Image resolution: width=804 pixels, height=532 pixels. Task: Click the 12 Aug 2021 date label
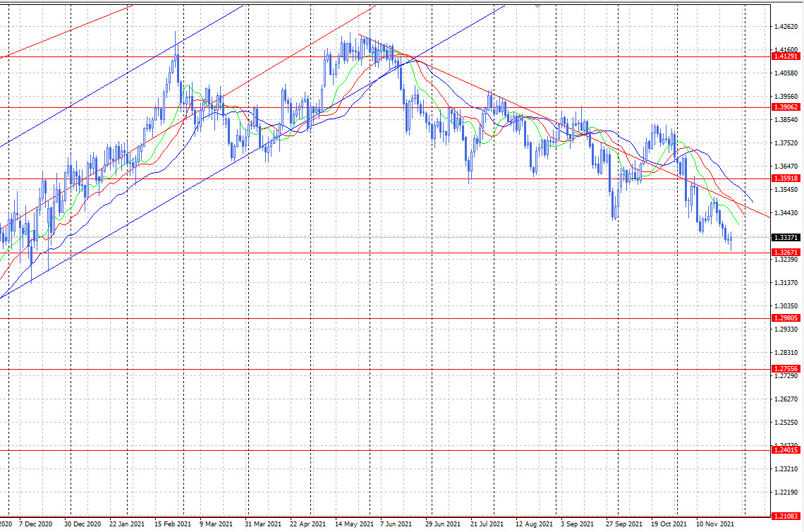click(x=534, y=524)
